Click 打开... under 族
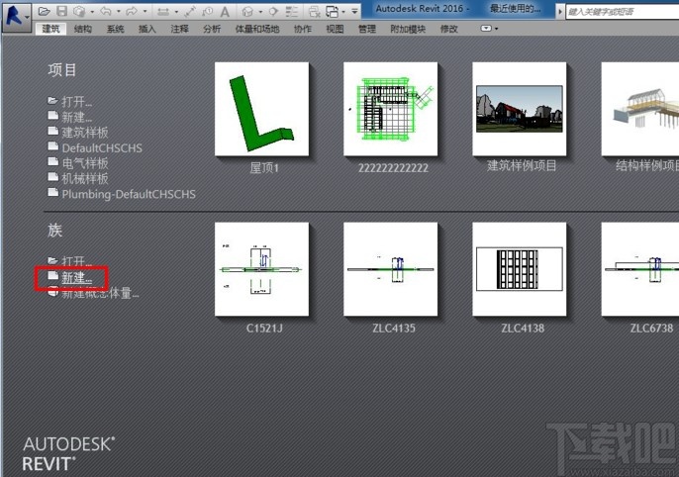The image size is (679, 477). click(x=76, y=261)
